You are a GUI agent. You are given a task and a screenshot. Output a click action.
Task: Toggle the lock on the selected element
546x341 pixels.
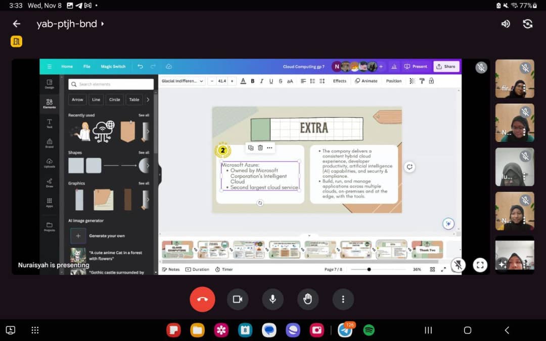click(x=431, y=81)
